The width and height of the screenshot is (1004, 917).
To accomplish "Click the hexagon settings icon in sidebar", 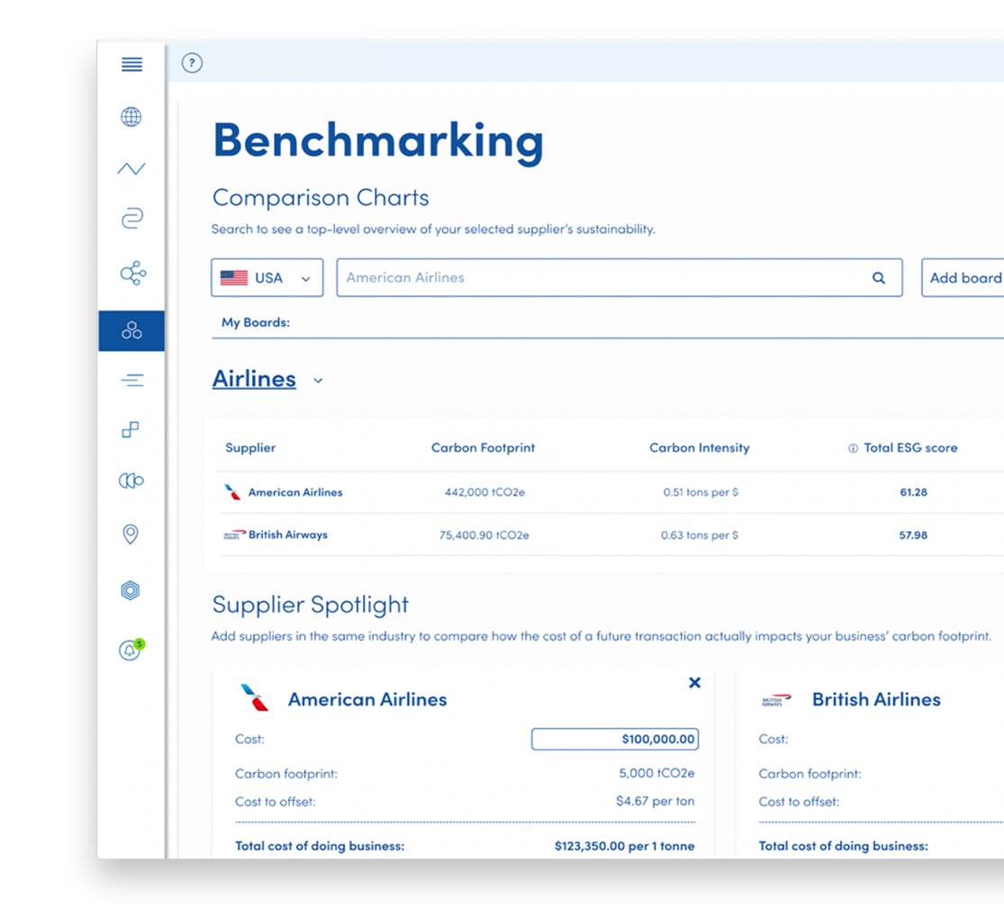I will (130, 590).
